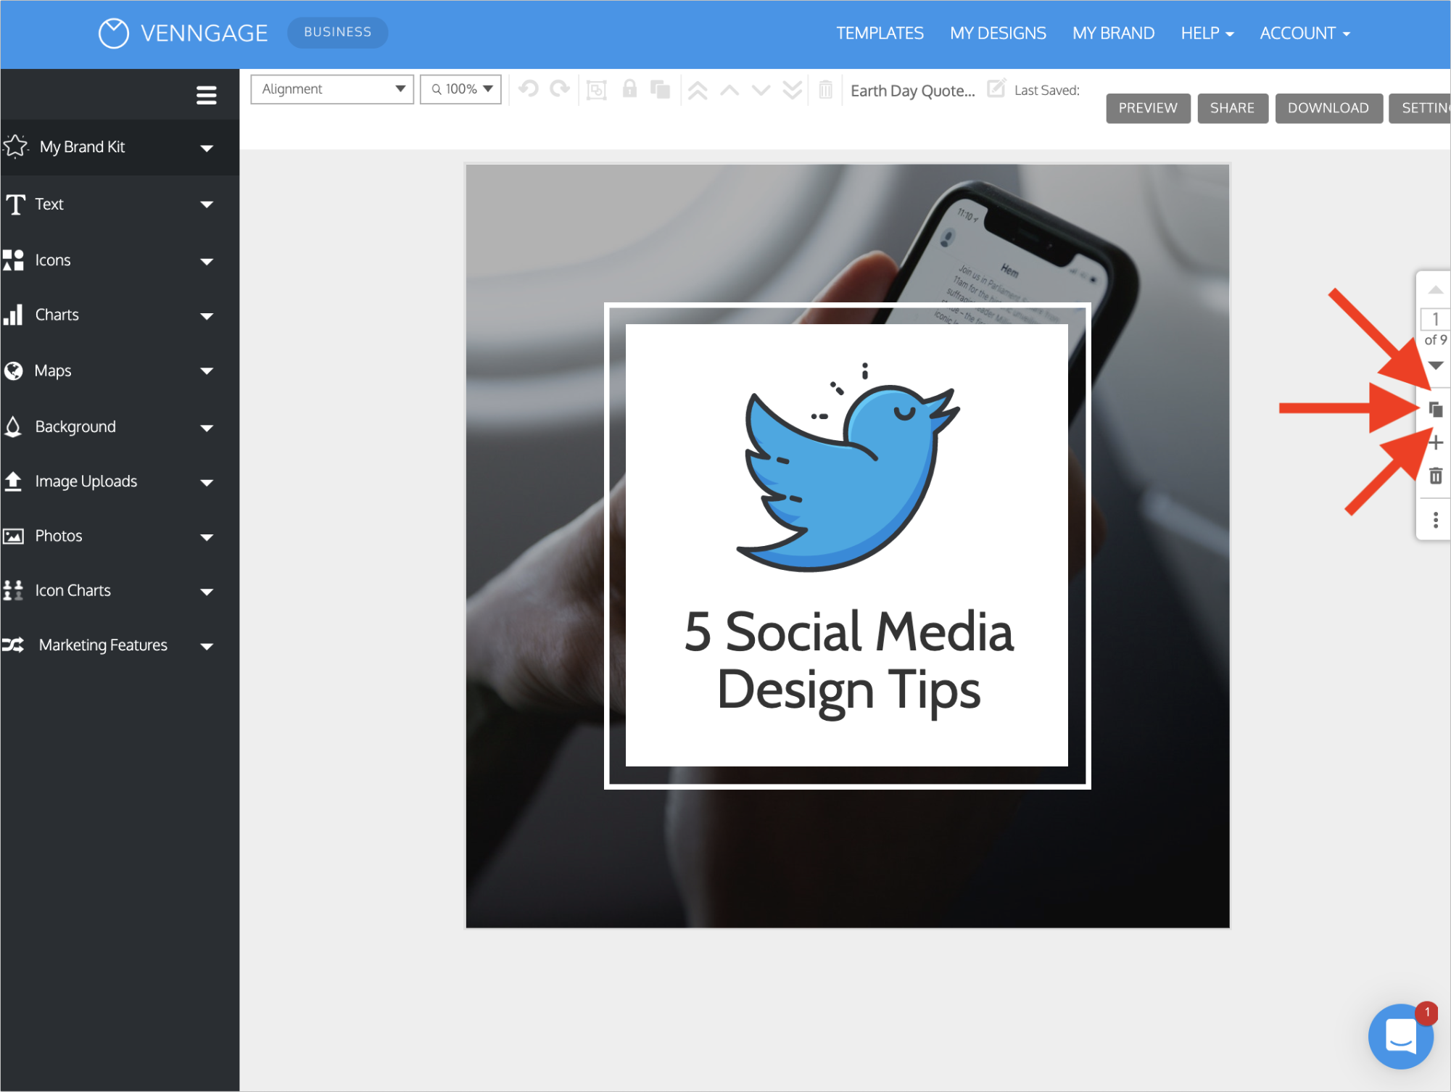Click the Photos picture icon in sidebar

pos(13,536)
